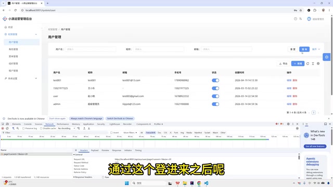Check the Raw response headers checkbox
The image size is (333, 187).
click(103, 177)
